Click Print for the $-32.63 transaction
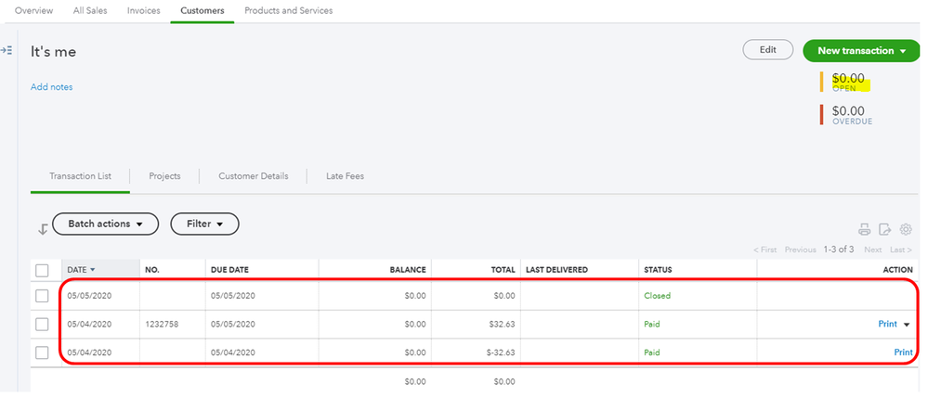 tap(903, 352)
